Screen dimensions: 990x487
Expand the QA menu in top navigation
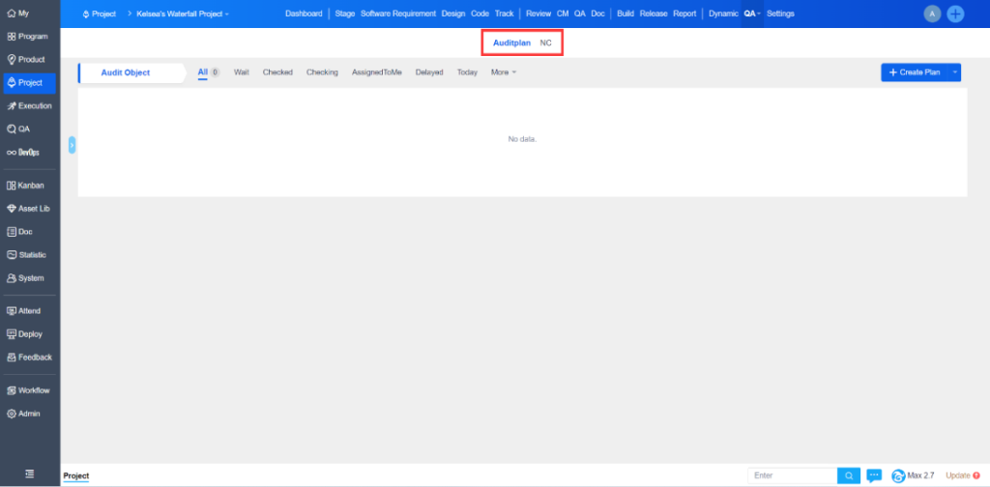751,14
